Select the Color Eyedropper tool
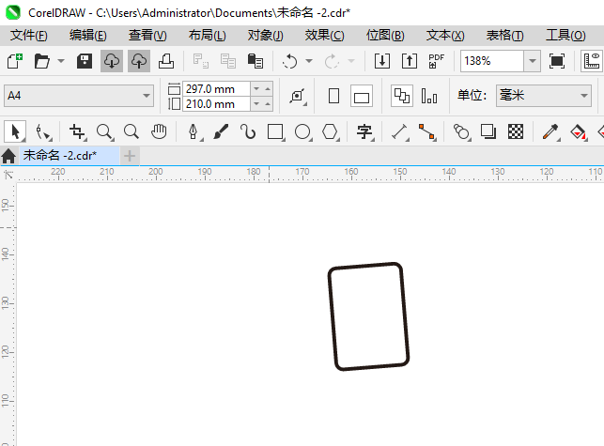 [550, 131]
